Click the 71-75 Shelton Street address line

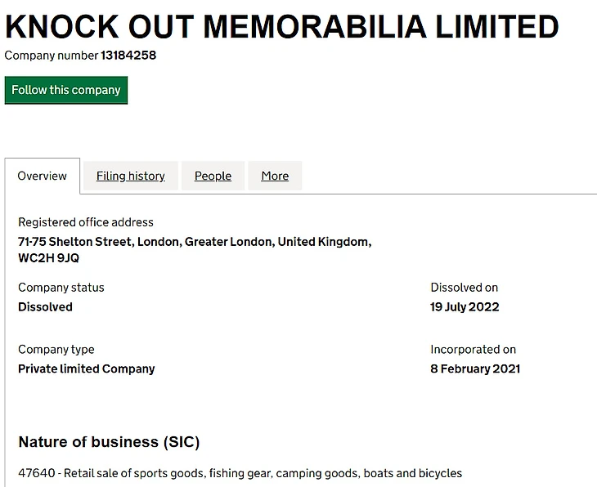[195, 242]
